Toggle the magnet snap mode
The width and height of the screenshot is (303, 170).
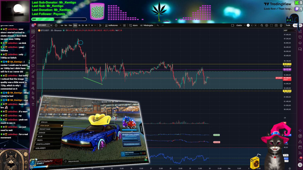[x=33, y=83]
